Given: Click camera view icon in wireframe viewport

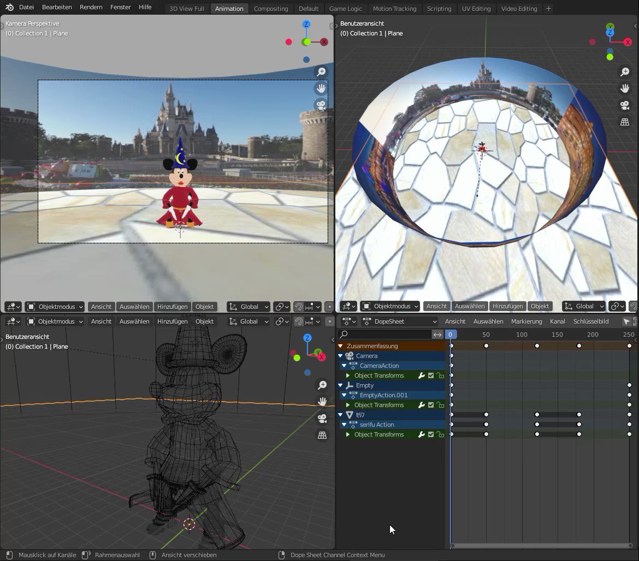Looking at the screenshot, I should pyautogui.click(x=322, y=419).
